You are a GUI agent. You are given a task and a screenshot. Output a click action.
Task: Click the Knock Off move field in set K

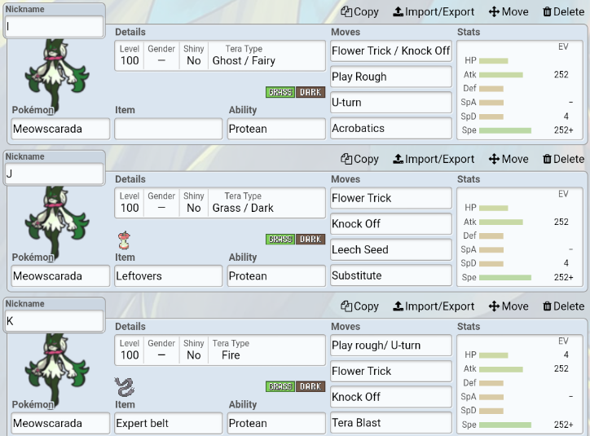pos(391,397)
